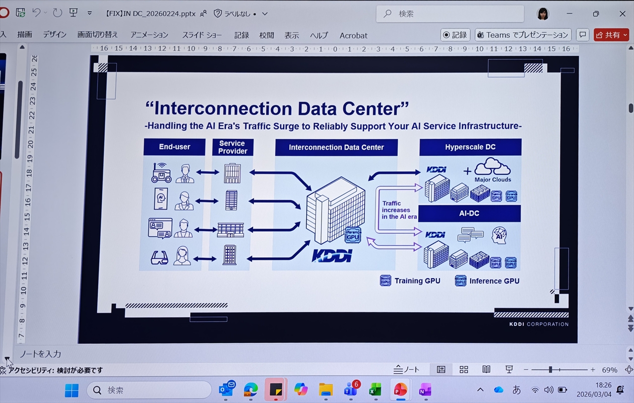Open Copilot from the taskbar
This screenshot has width=634, height=403.
301,390
